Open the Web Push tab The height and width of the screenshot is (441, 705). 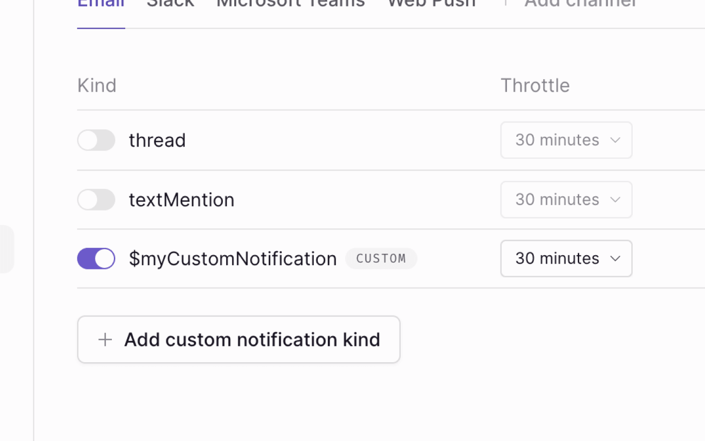click(x=431, y=5)
